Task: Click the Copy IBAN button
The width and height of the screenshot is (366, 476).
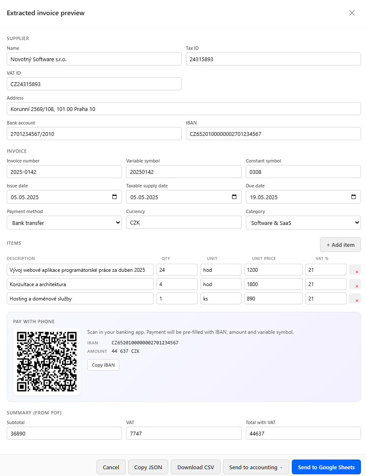Action: (103, 365)
